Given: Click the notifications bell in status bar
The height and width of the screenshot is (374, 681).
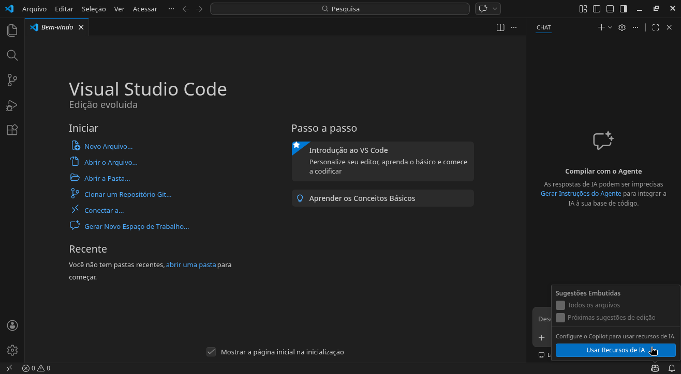Looking at the screenshot, I should pyautogui.click(x=672, y=368).
